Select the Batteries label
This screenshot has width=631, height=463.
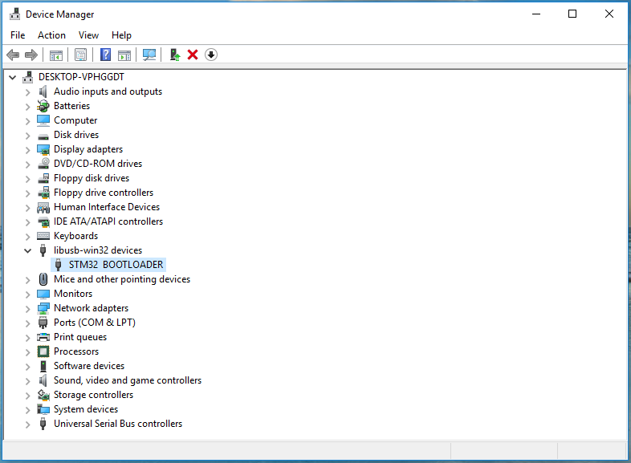(71, 106)
